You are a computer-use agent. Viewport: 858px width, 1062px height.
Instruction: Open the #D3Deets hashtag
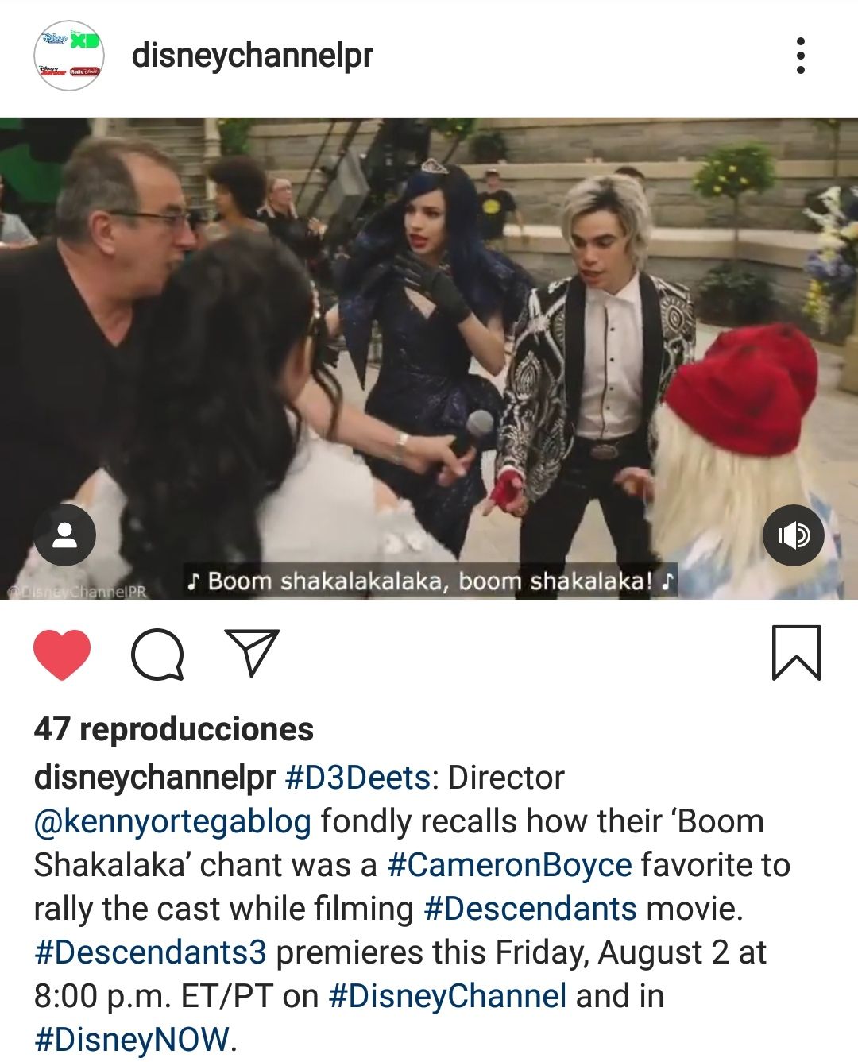pyautogui.click(x=357, y=778)
